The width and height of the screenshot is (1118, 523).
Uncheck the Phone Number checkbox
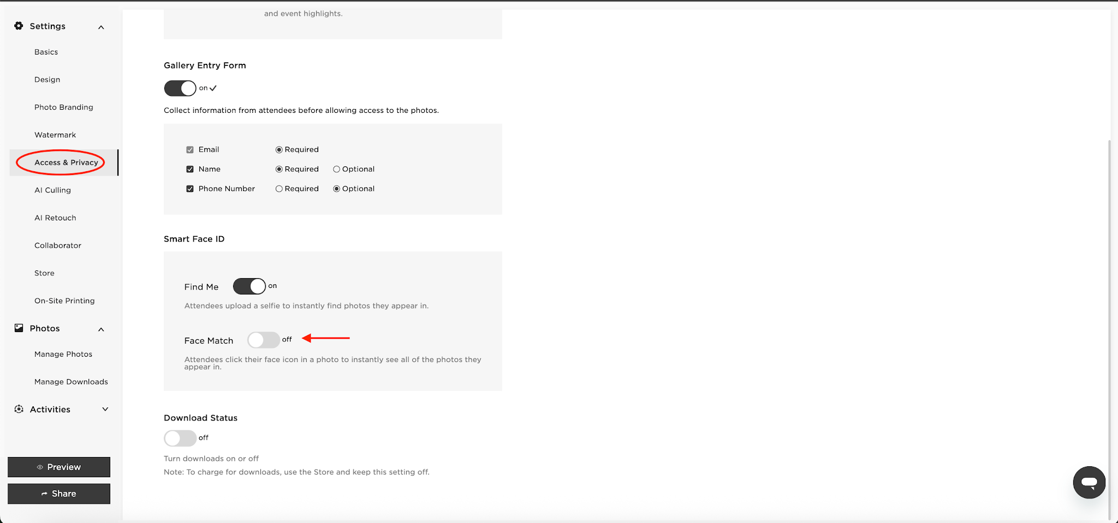tap(190, 188)
